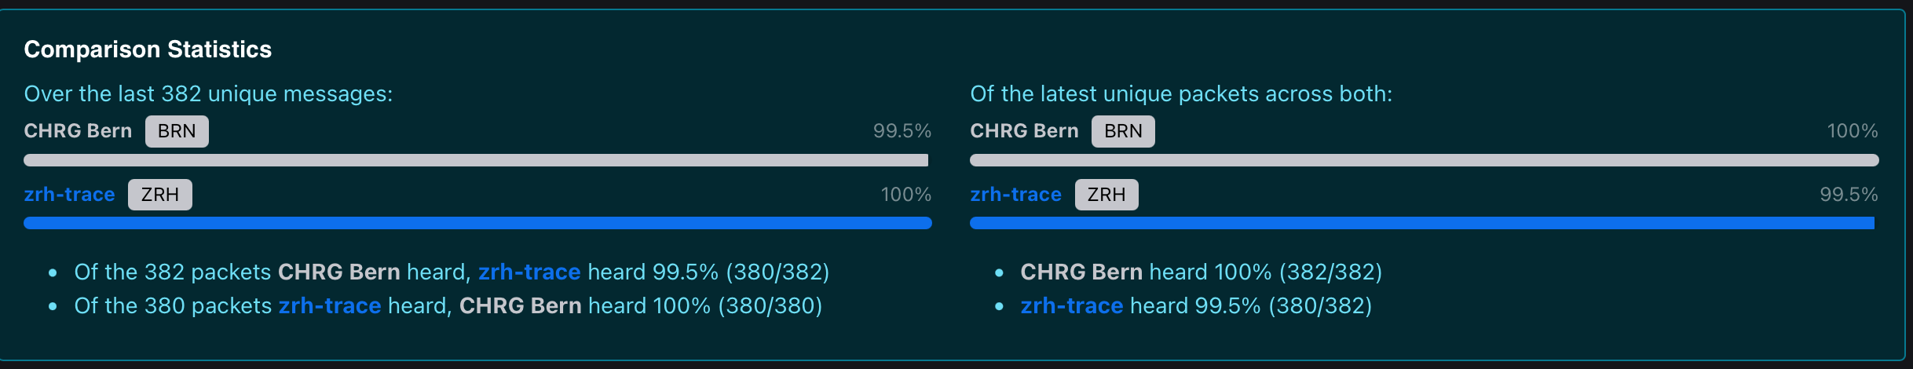Click CHRG Bern in the "heard 100% (380/380)" bullet

[520, 306]
